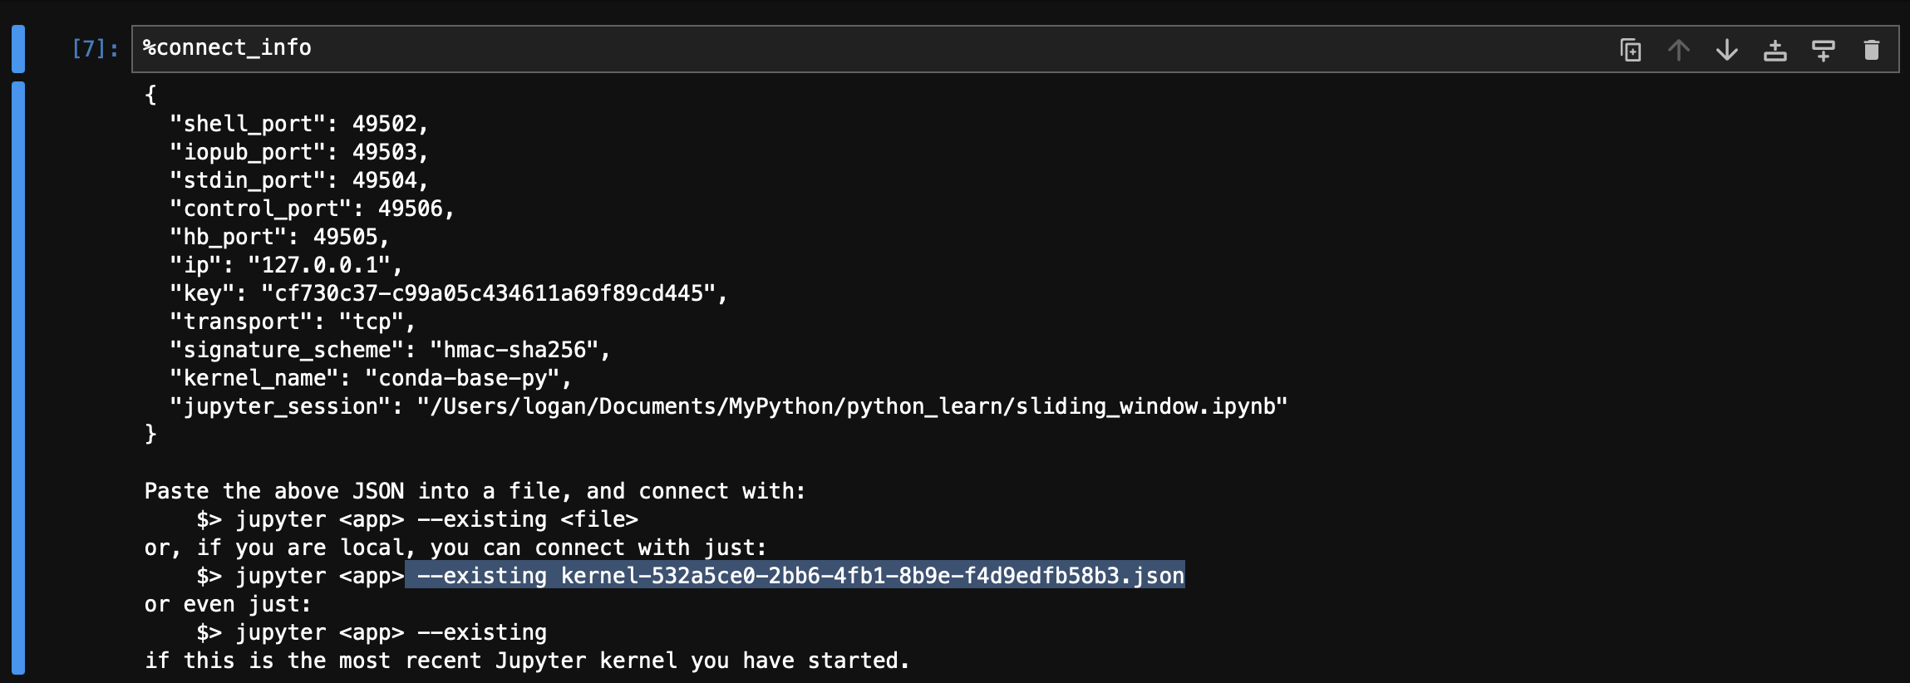
Task: Click the key value starting with cf730c37
Action: coord(492,293)
